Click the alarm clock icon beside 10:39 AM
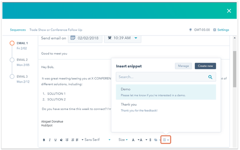The width and height of the screenshot is (240, 150). (x=110, y=37)
